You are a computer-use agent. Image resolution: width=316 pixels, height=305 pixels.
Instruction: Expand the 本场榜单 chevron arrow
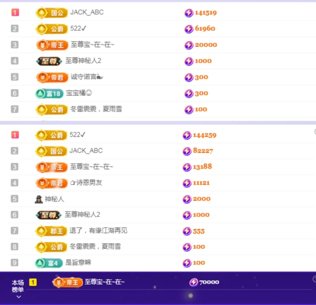click(x=18, y=297)
